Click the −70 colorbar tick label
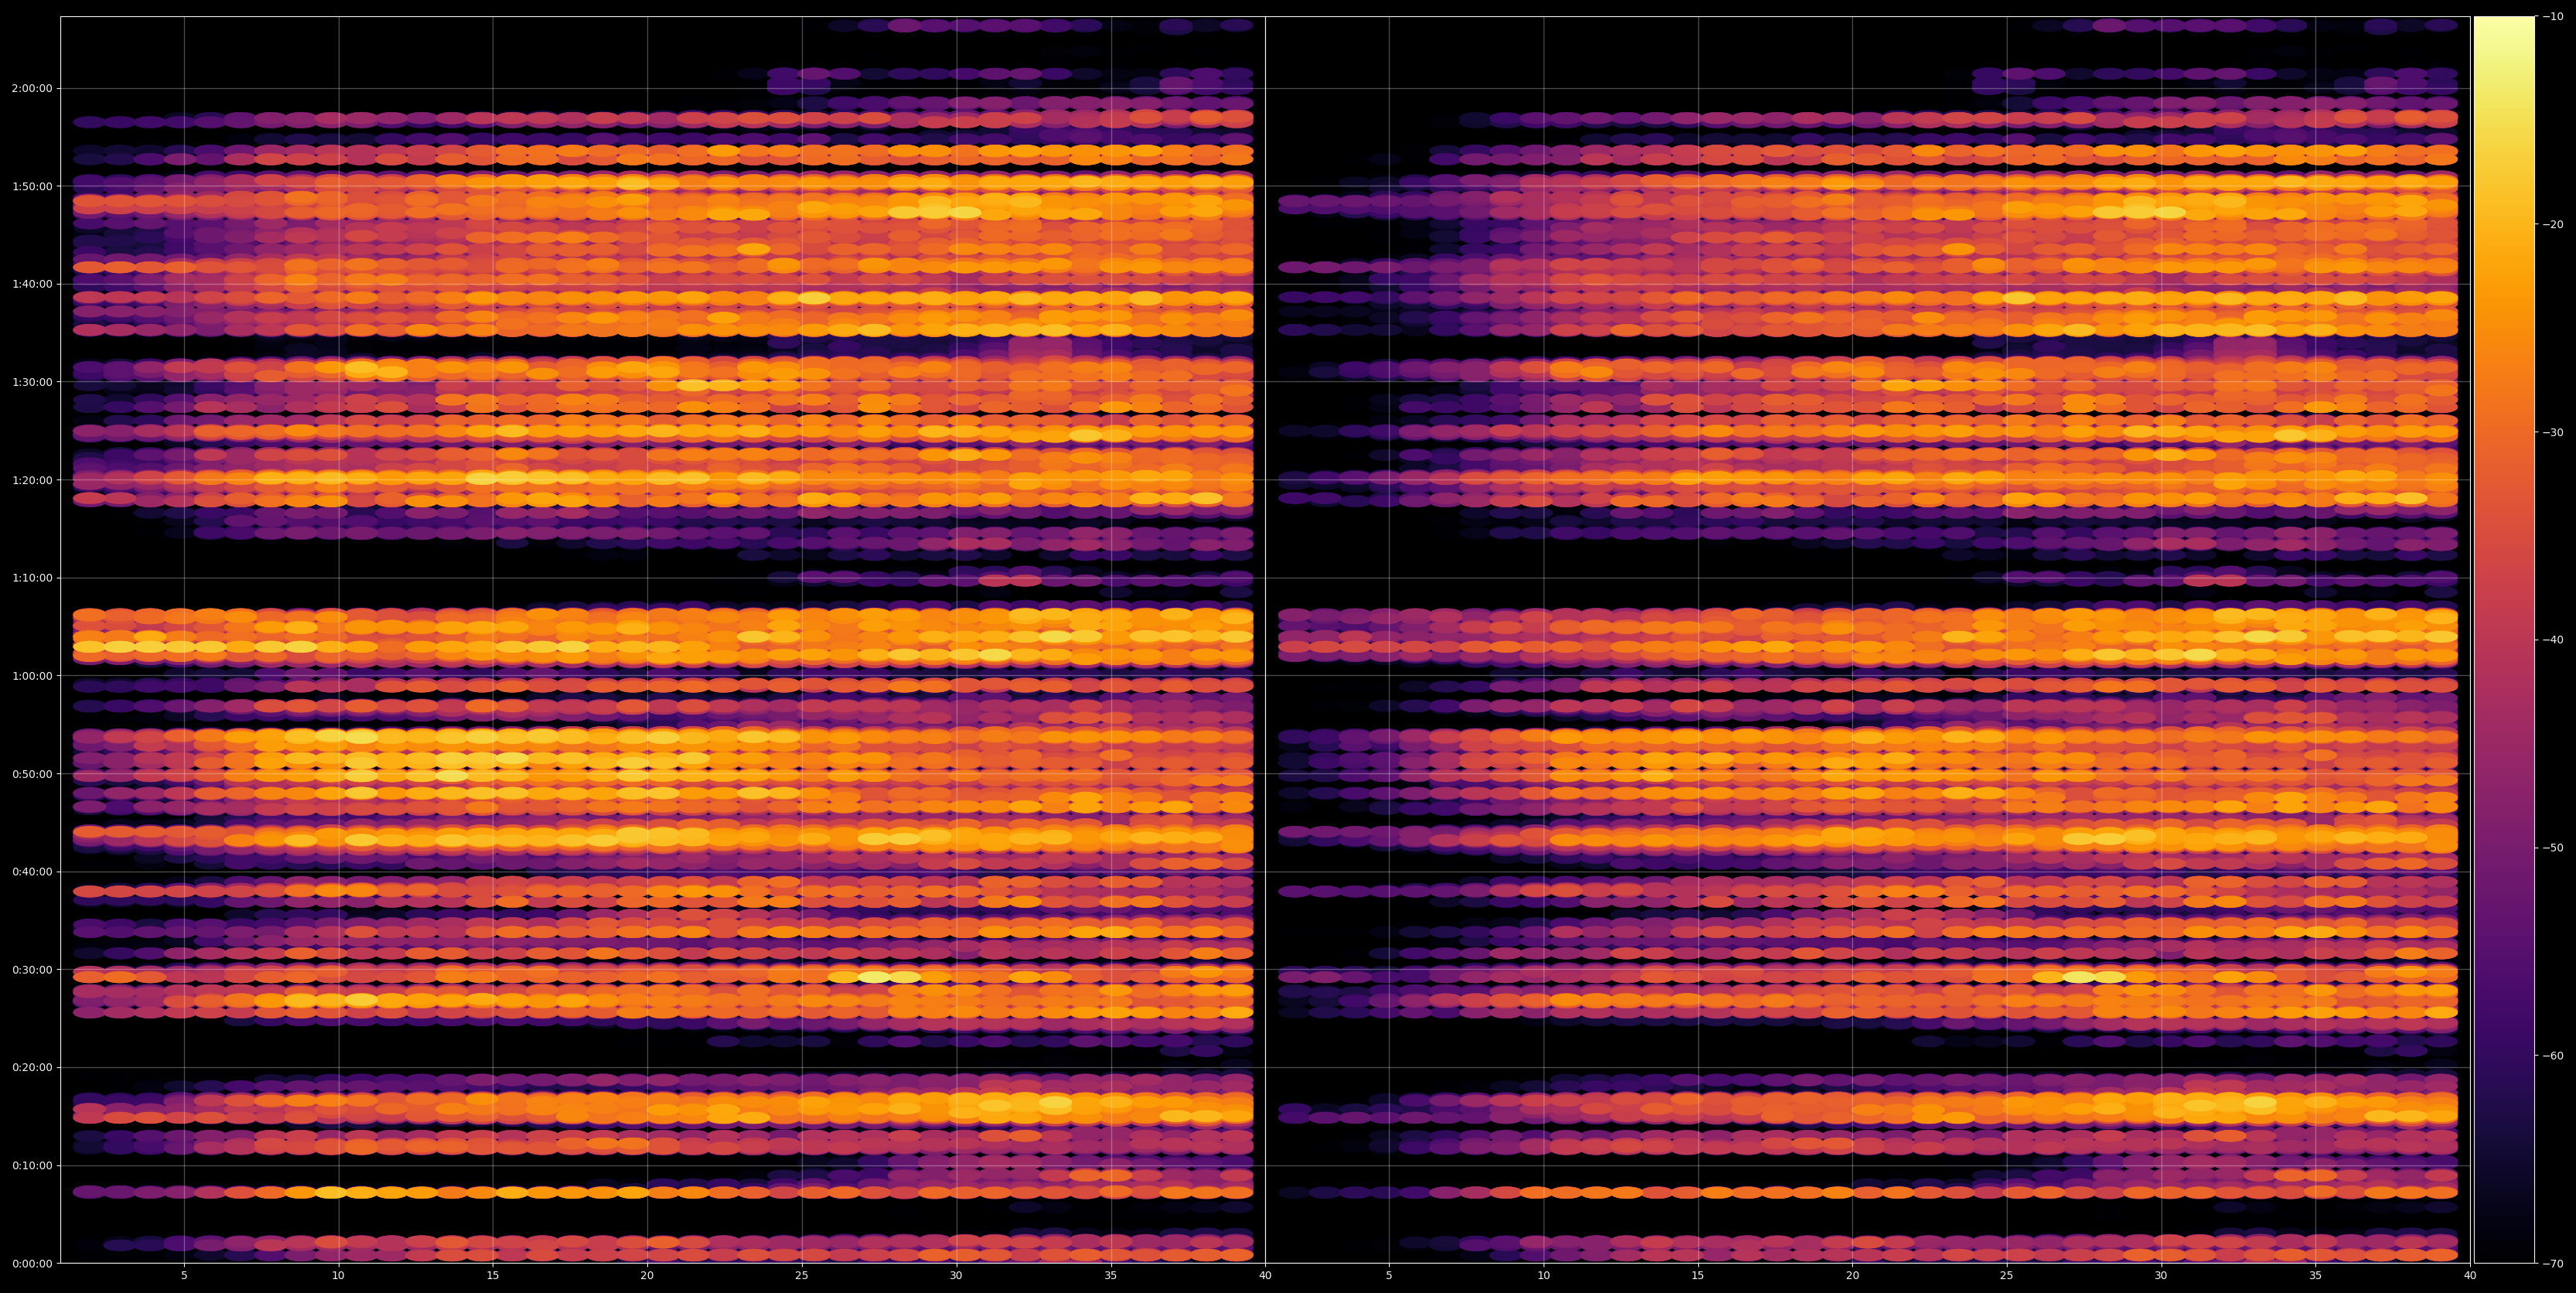Viewport: 2576px width, 1293px height. [2553, 1263]
